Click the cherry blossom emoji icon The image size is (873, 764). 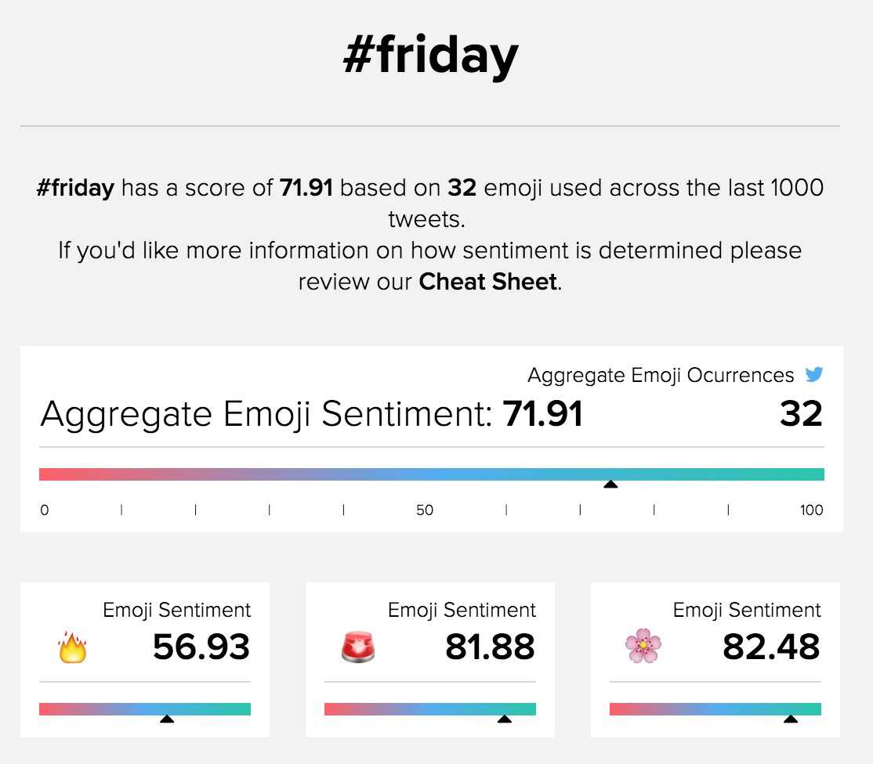pyautogui.click(x=643, y=648)
